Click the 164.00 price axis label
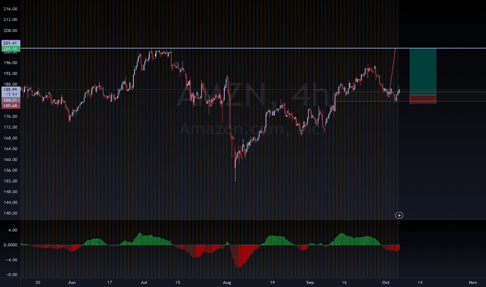The image size is (486, 287). pyautogui.click(x=10, y=149)
